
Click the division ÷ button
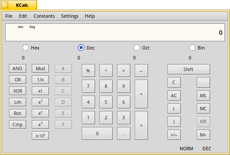point(106,71)
